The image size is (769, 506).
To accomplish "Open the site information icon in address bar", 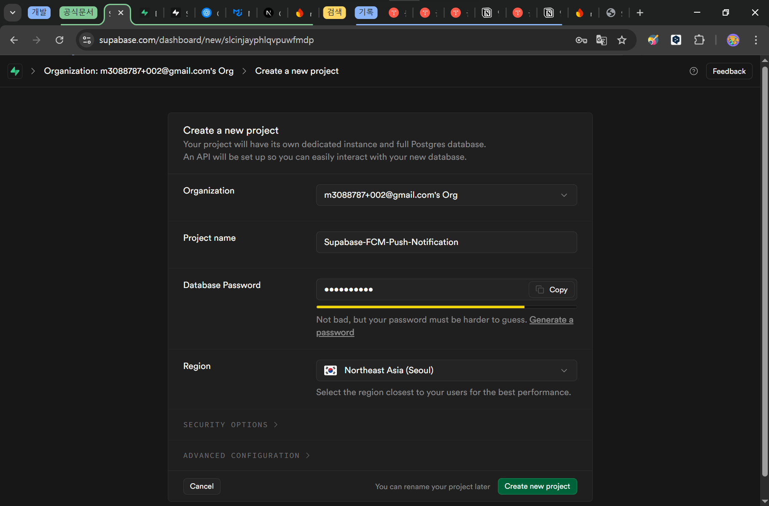I will tap(87, 40).
